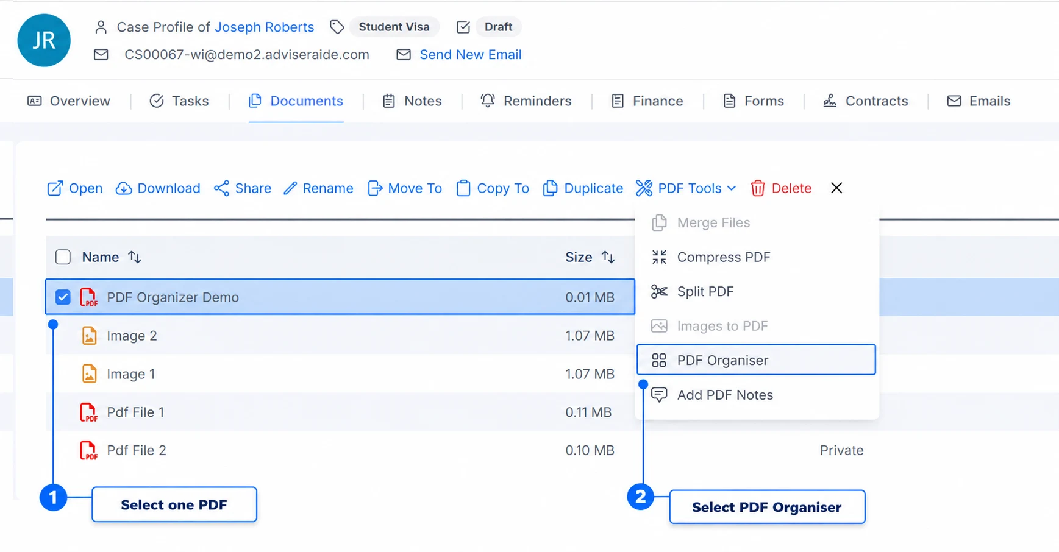Click the case email address text

coord(247,55)
